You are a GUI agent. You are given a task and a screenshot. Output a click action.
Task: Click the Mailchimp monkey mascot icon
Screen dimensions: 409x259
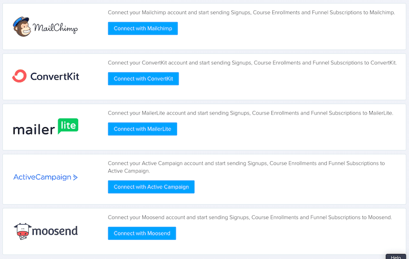coord(22,27)
